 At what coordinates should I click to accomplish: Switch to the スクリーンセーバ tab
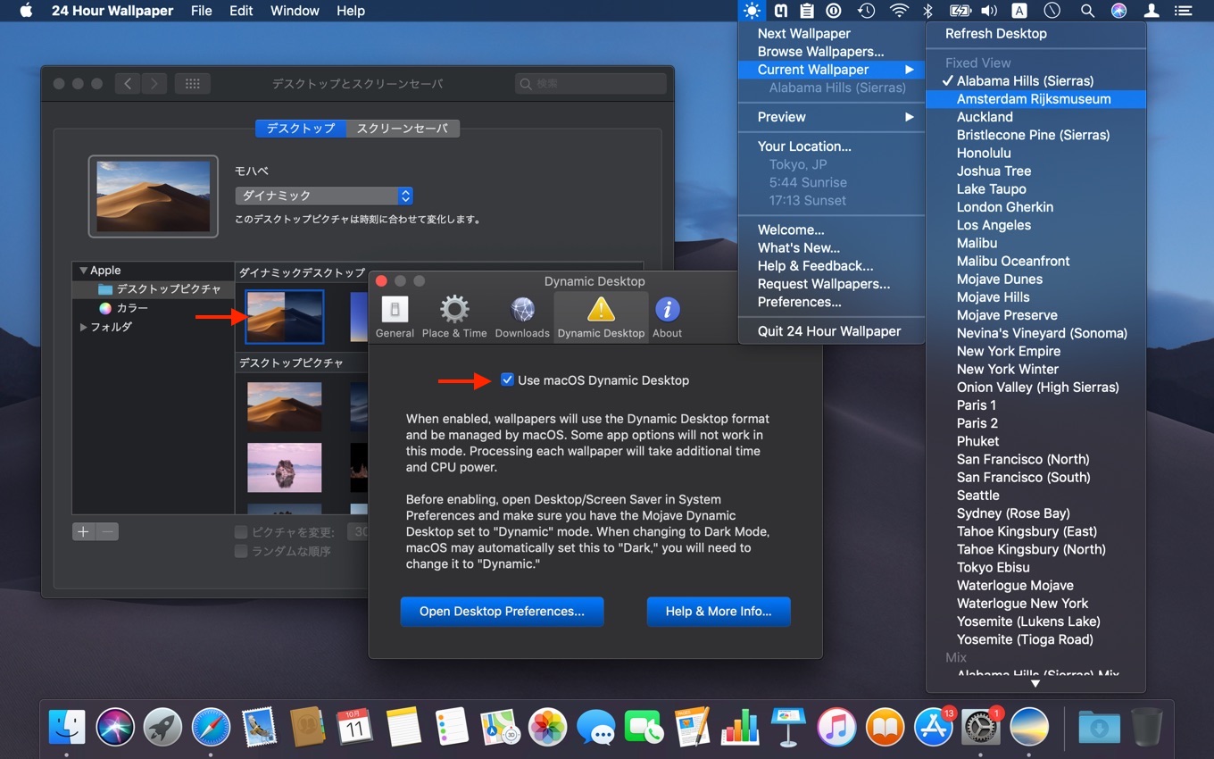403,129
